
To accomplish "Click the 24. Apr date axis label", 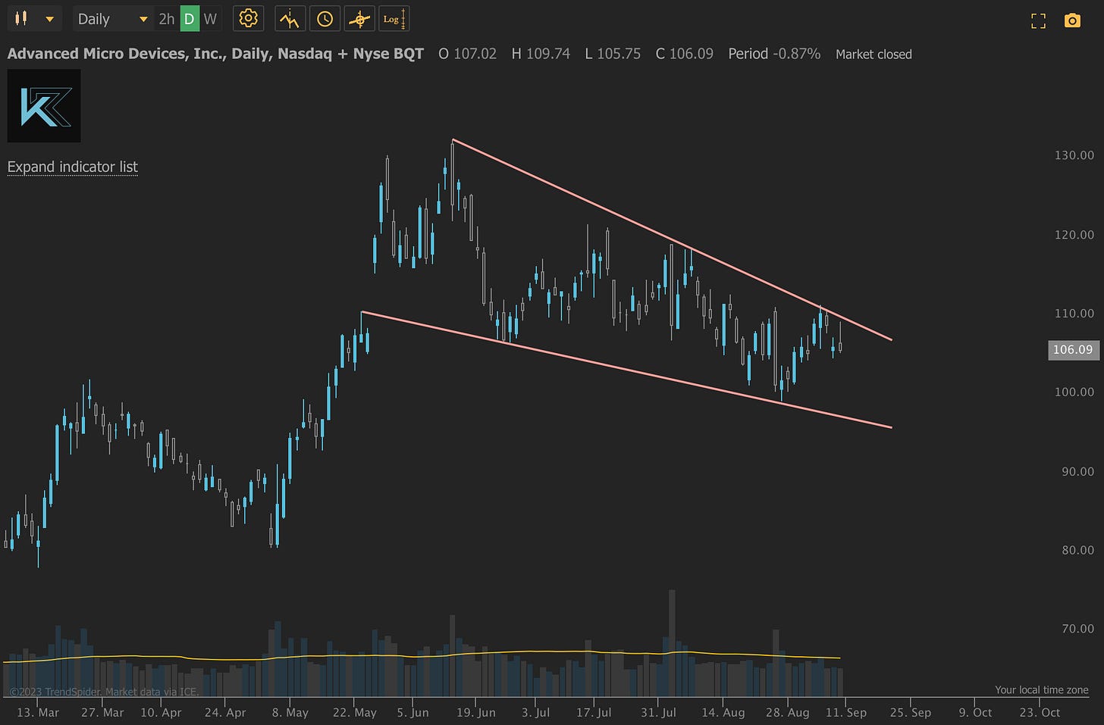I will pos(225,712).
